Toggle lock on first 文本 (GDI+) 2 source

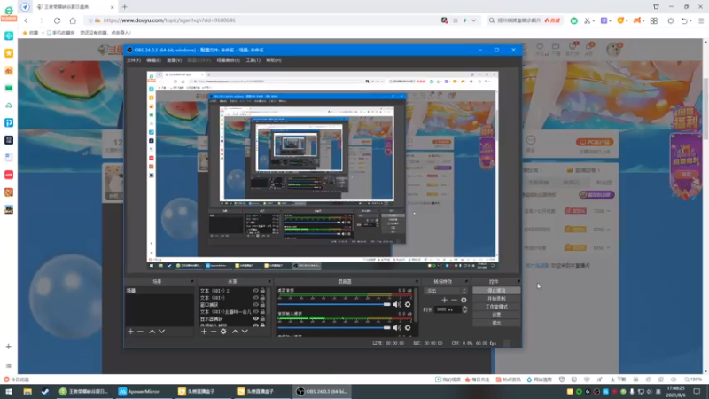click(x=262, y=290)
